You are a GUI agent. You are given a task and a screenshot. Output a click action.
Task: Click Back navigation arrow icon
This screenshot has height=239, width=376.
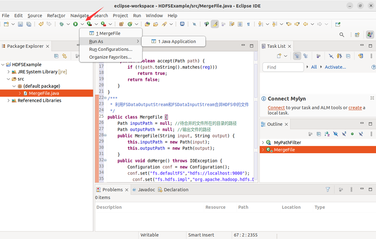pyautogui.click(x=305, y=24)
